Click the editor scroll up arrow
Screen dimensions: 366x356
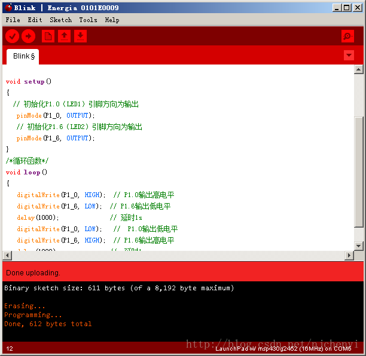click(x=358, y=70)
